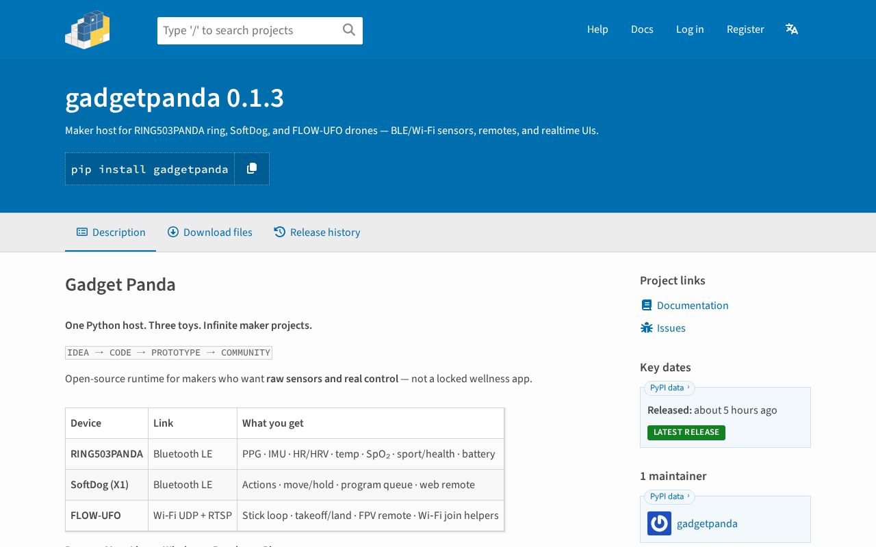Go to Log in

pos(690,29)
